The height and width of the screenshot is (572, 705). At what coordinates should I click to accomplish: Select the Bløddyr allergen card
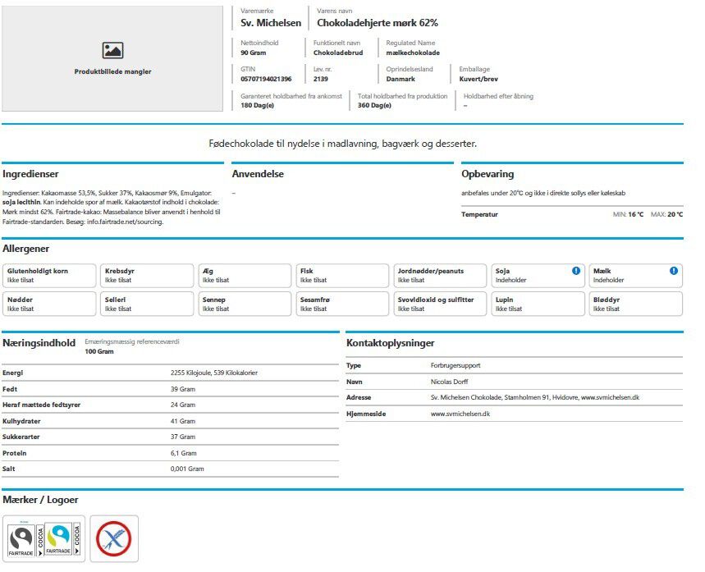[x=635, y=304]
